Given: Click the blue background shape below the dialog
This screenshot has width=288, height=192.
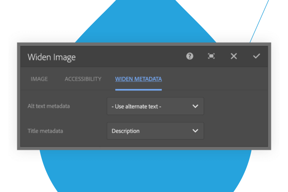Looking at the screenshot, I should (144, 170).
